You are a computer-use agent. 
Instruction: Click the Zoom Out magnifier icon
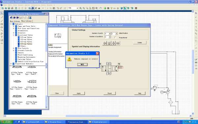(84, 8)
